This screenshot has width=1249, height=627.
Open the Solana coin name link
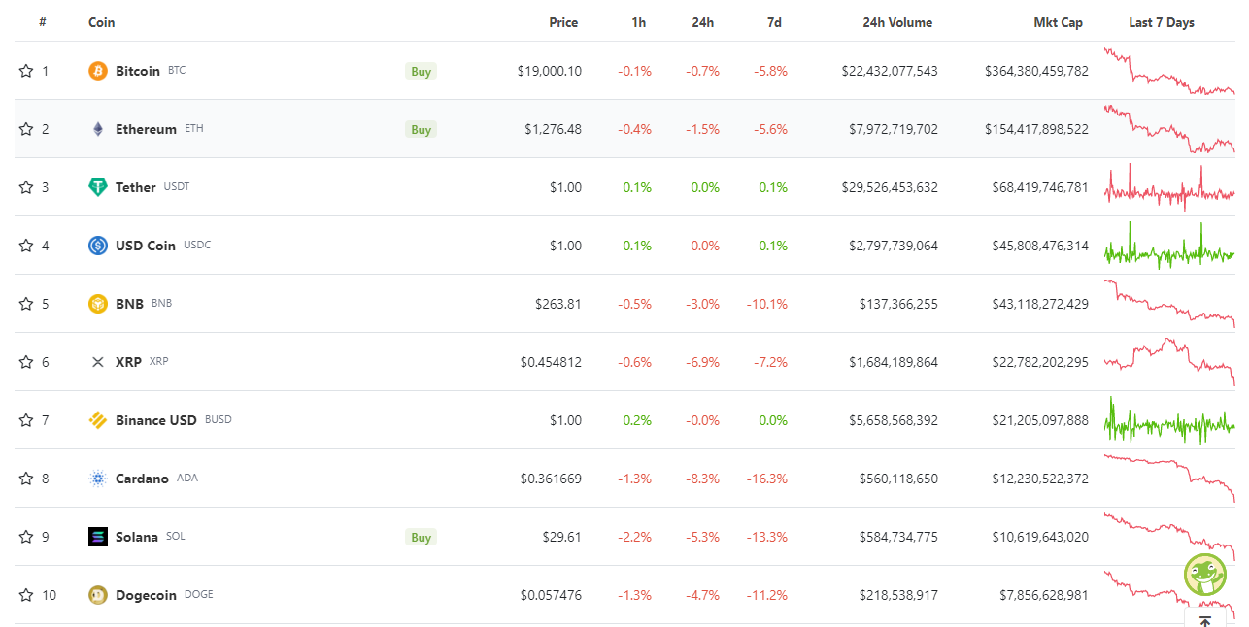click(137, 537)
